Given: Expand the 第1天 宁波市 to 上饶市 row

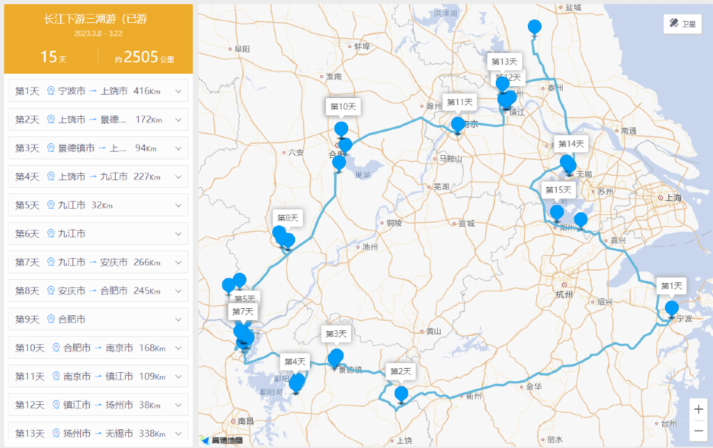Looking at the screenshot, I should (178, 91).
